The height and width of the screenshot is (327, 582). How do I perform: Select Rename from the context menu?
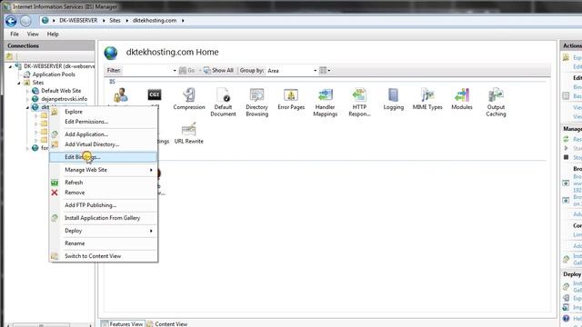(104, 243)
